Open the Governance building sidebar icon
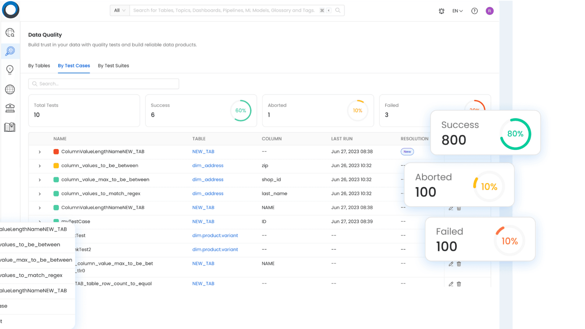Viewport: 585px width, 329px height. [10, 108]
